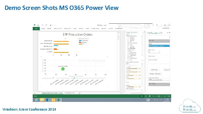Toggle the User Info section header
The image size is (203, 114).
159,41
